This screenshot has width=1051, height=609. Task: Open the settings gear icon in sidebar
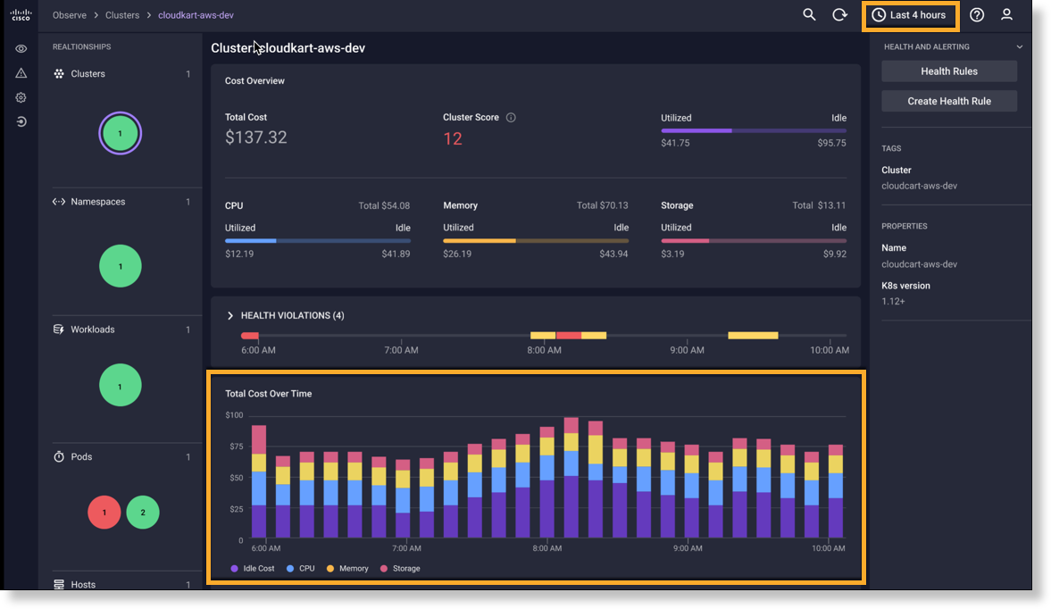tap(21, 98)
